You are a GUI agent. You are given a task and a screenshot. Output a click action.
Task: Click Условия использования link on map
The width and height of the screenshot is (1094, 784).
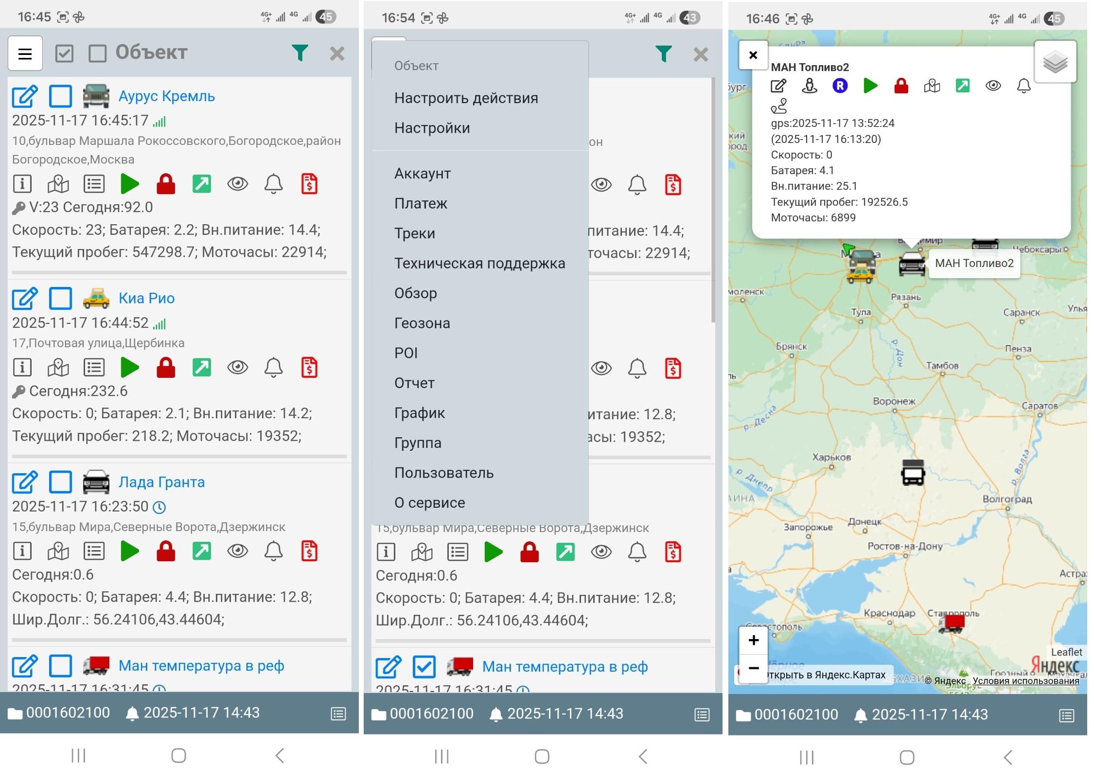(x=1025, y=681)
